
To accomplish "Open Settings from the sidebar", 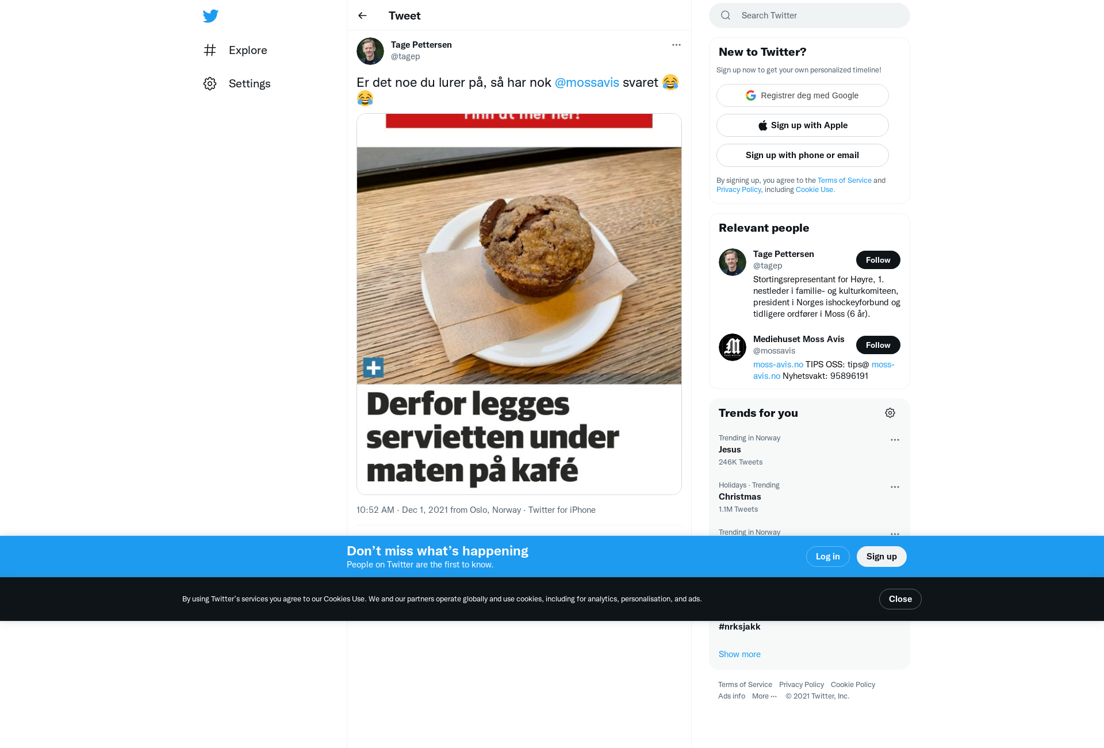I will click(237, 83).
